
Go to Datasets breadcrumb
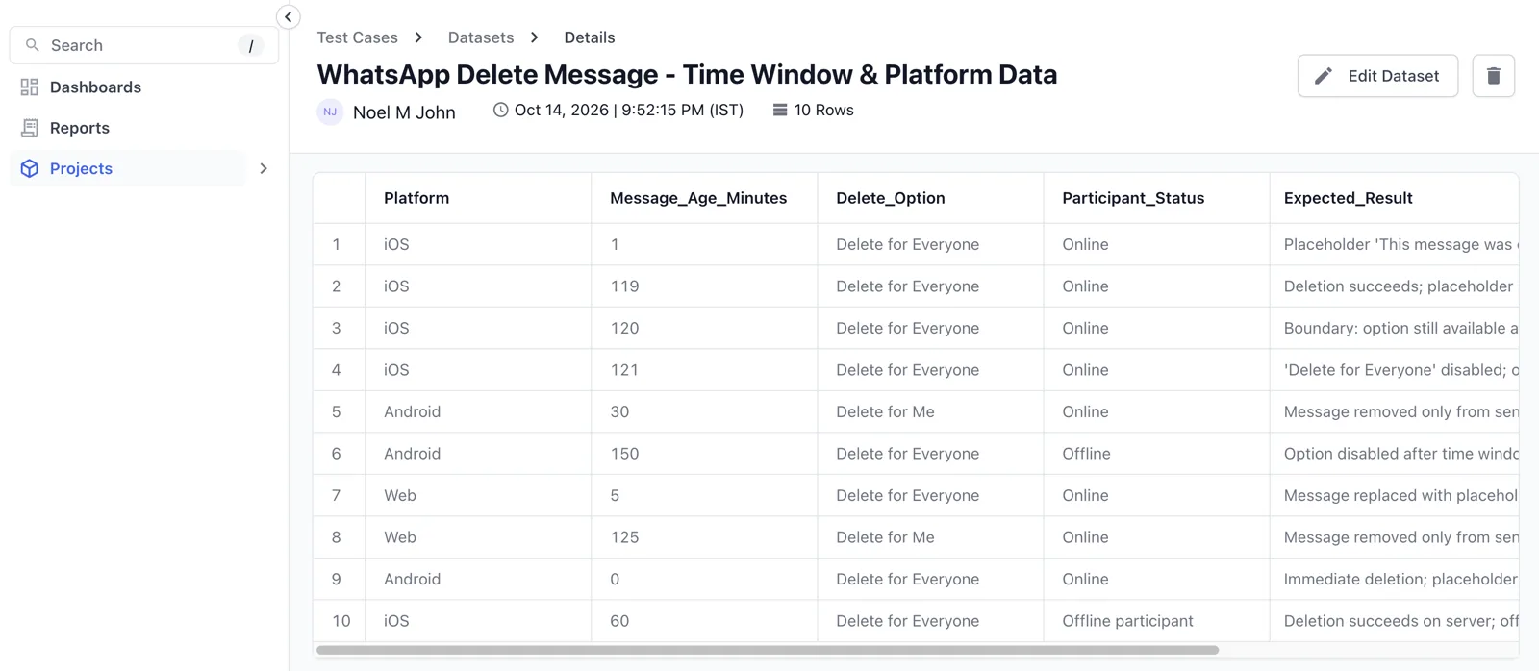[x=481, y=37]
